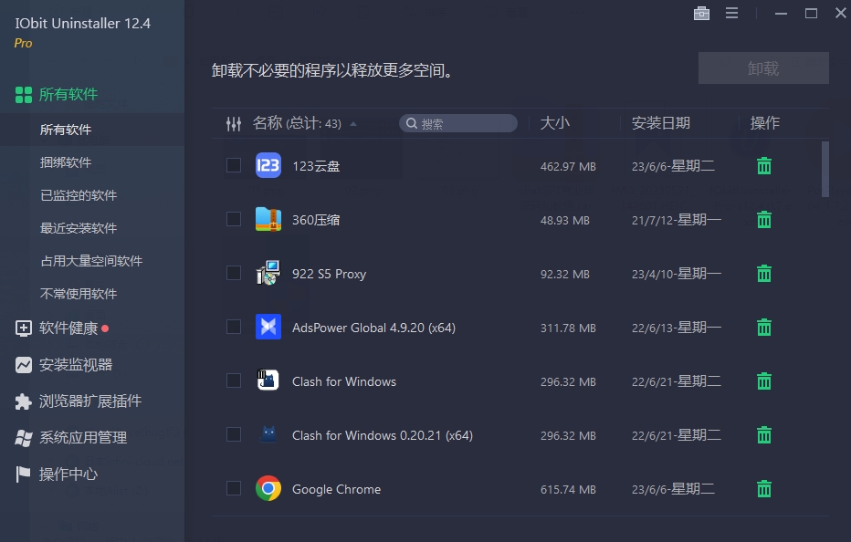Select the Clash for Windows checkbox
851x542 pixels.
[x=233, y=381]
